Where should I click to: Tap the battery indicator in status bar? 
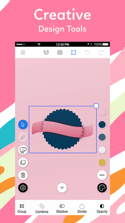105,44
